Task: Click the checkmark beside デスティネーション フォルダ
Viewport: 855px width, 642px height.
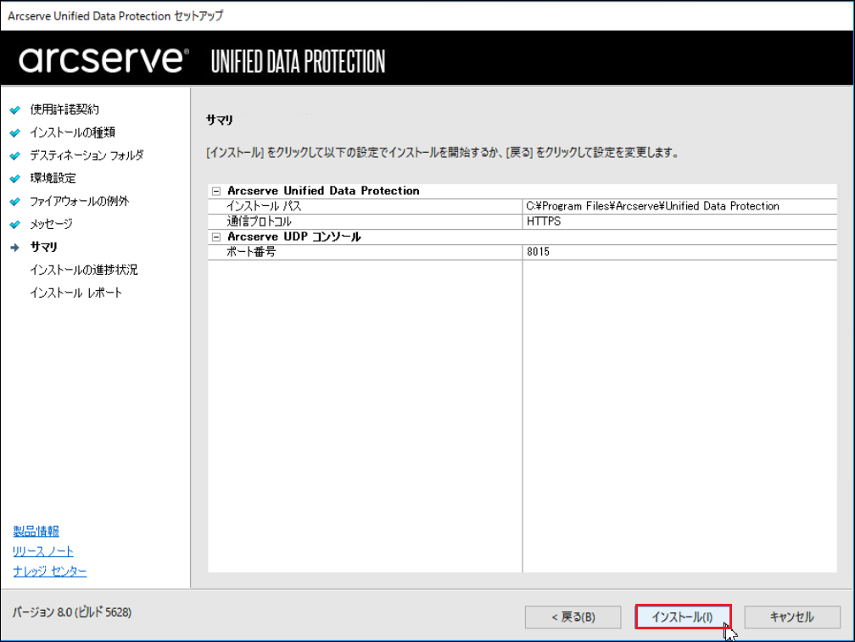Action: pos(15,155)
